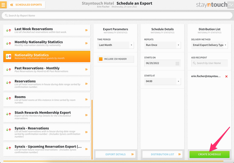Go back to Scheduled Exports
This screenshot has width=234, height=163.
click(x=27, y=5)
